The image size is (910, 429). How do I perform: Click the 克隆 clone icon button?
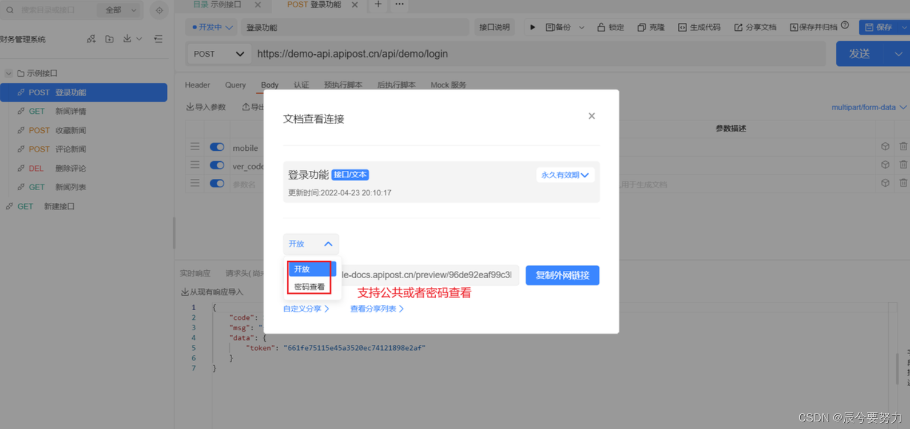[651, 27]
